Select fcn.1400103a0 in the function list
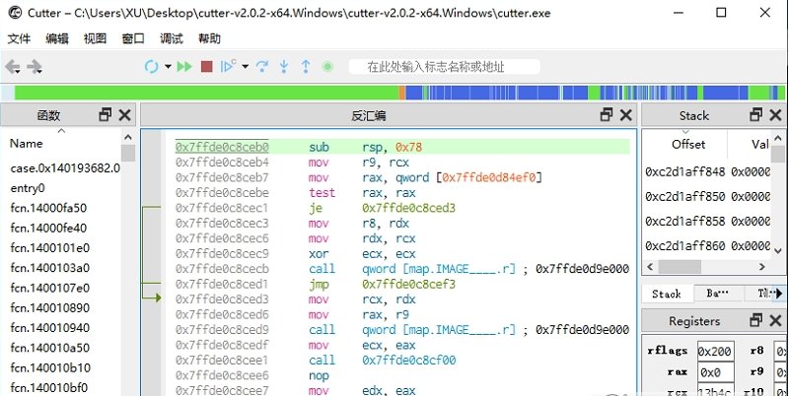Image resolution: width=789 pixels, height=396 pixels. tap(50, 268)
